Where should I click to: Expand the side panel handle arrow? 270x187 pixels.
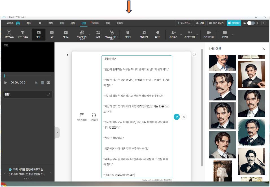tap(57, 133)
